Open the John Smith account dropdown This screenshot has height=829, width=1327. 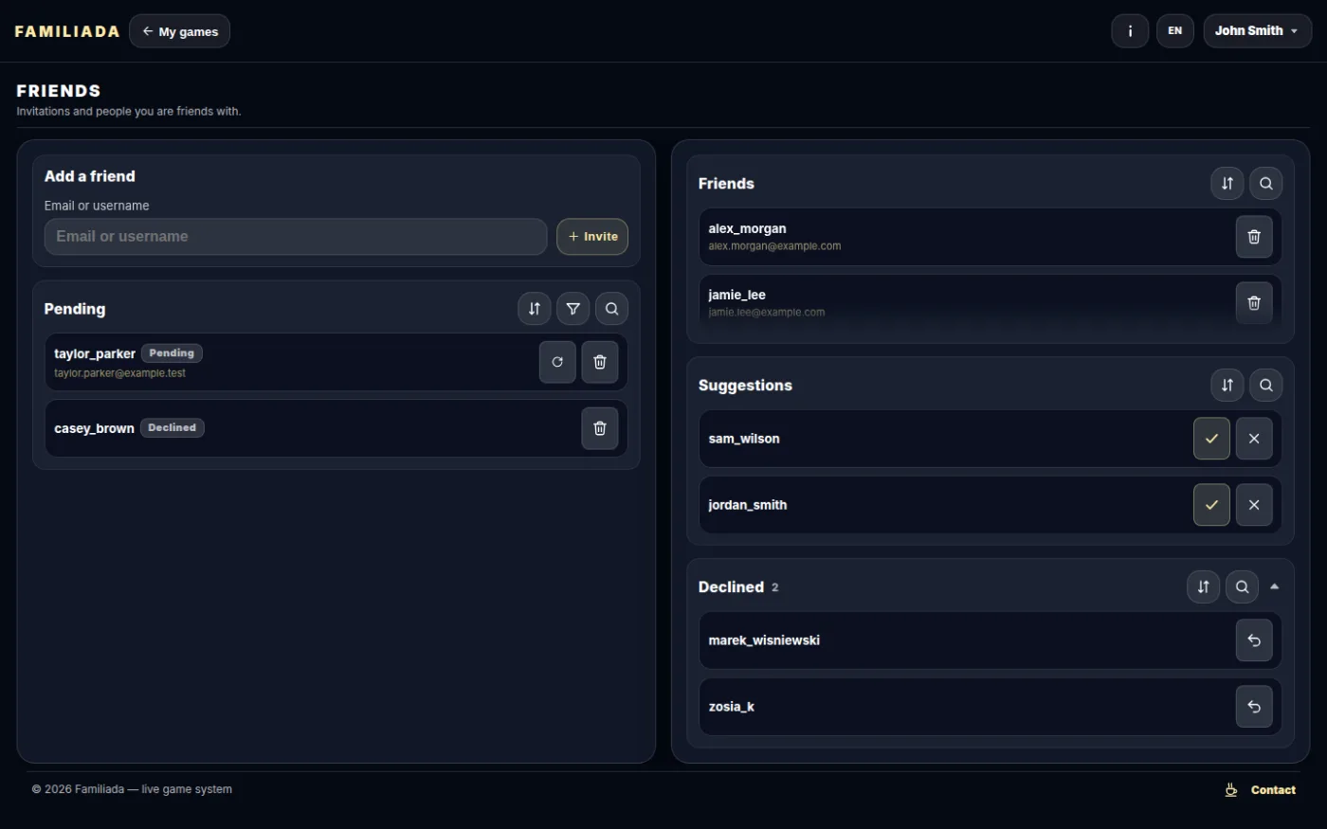pos(1258,31)
